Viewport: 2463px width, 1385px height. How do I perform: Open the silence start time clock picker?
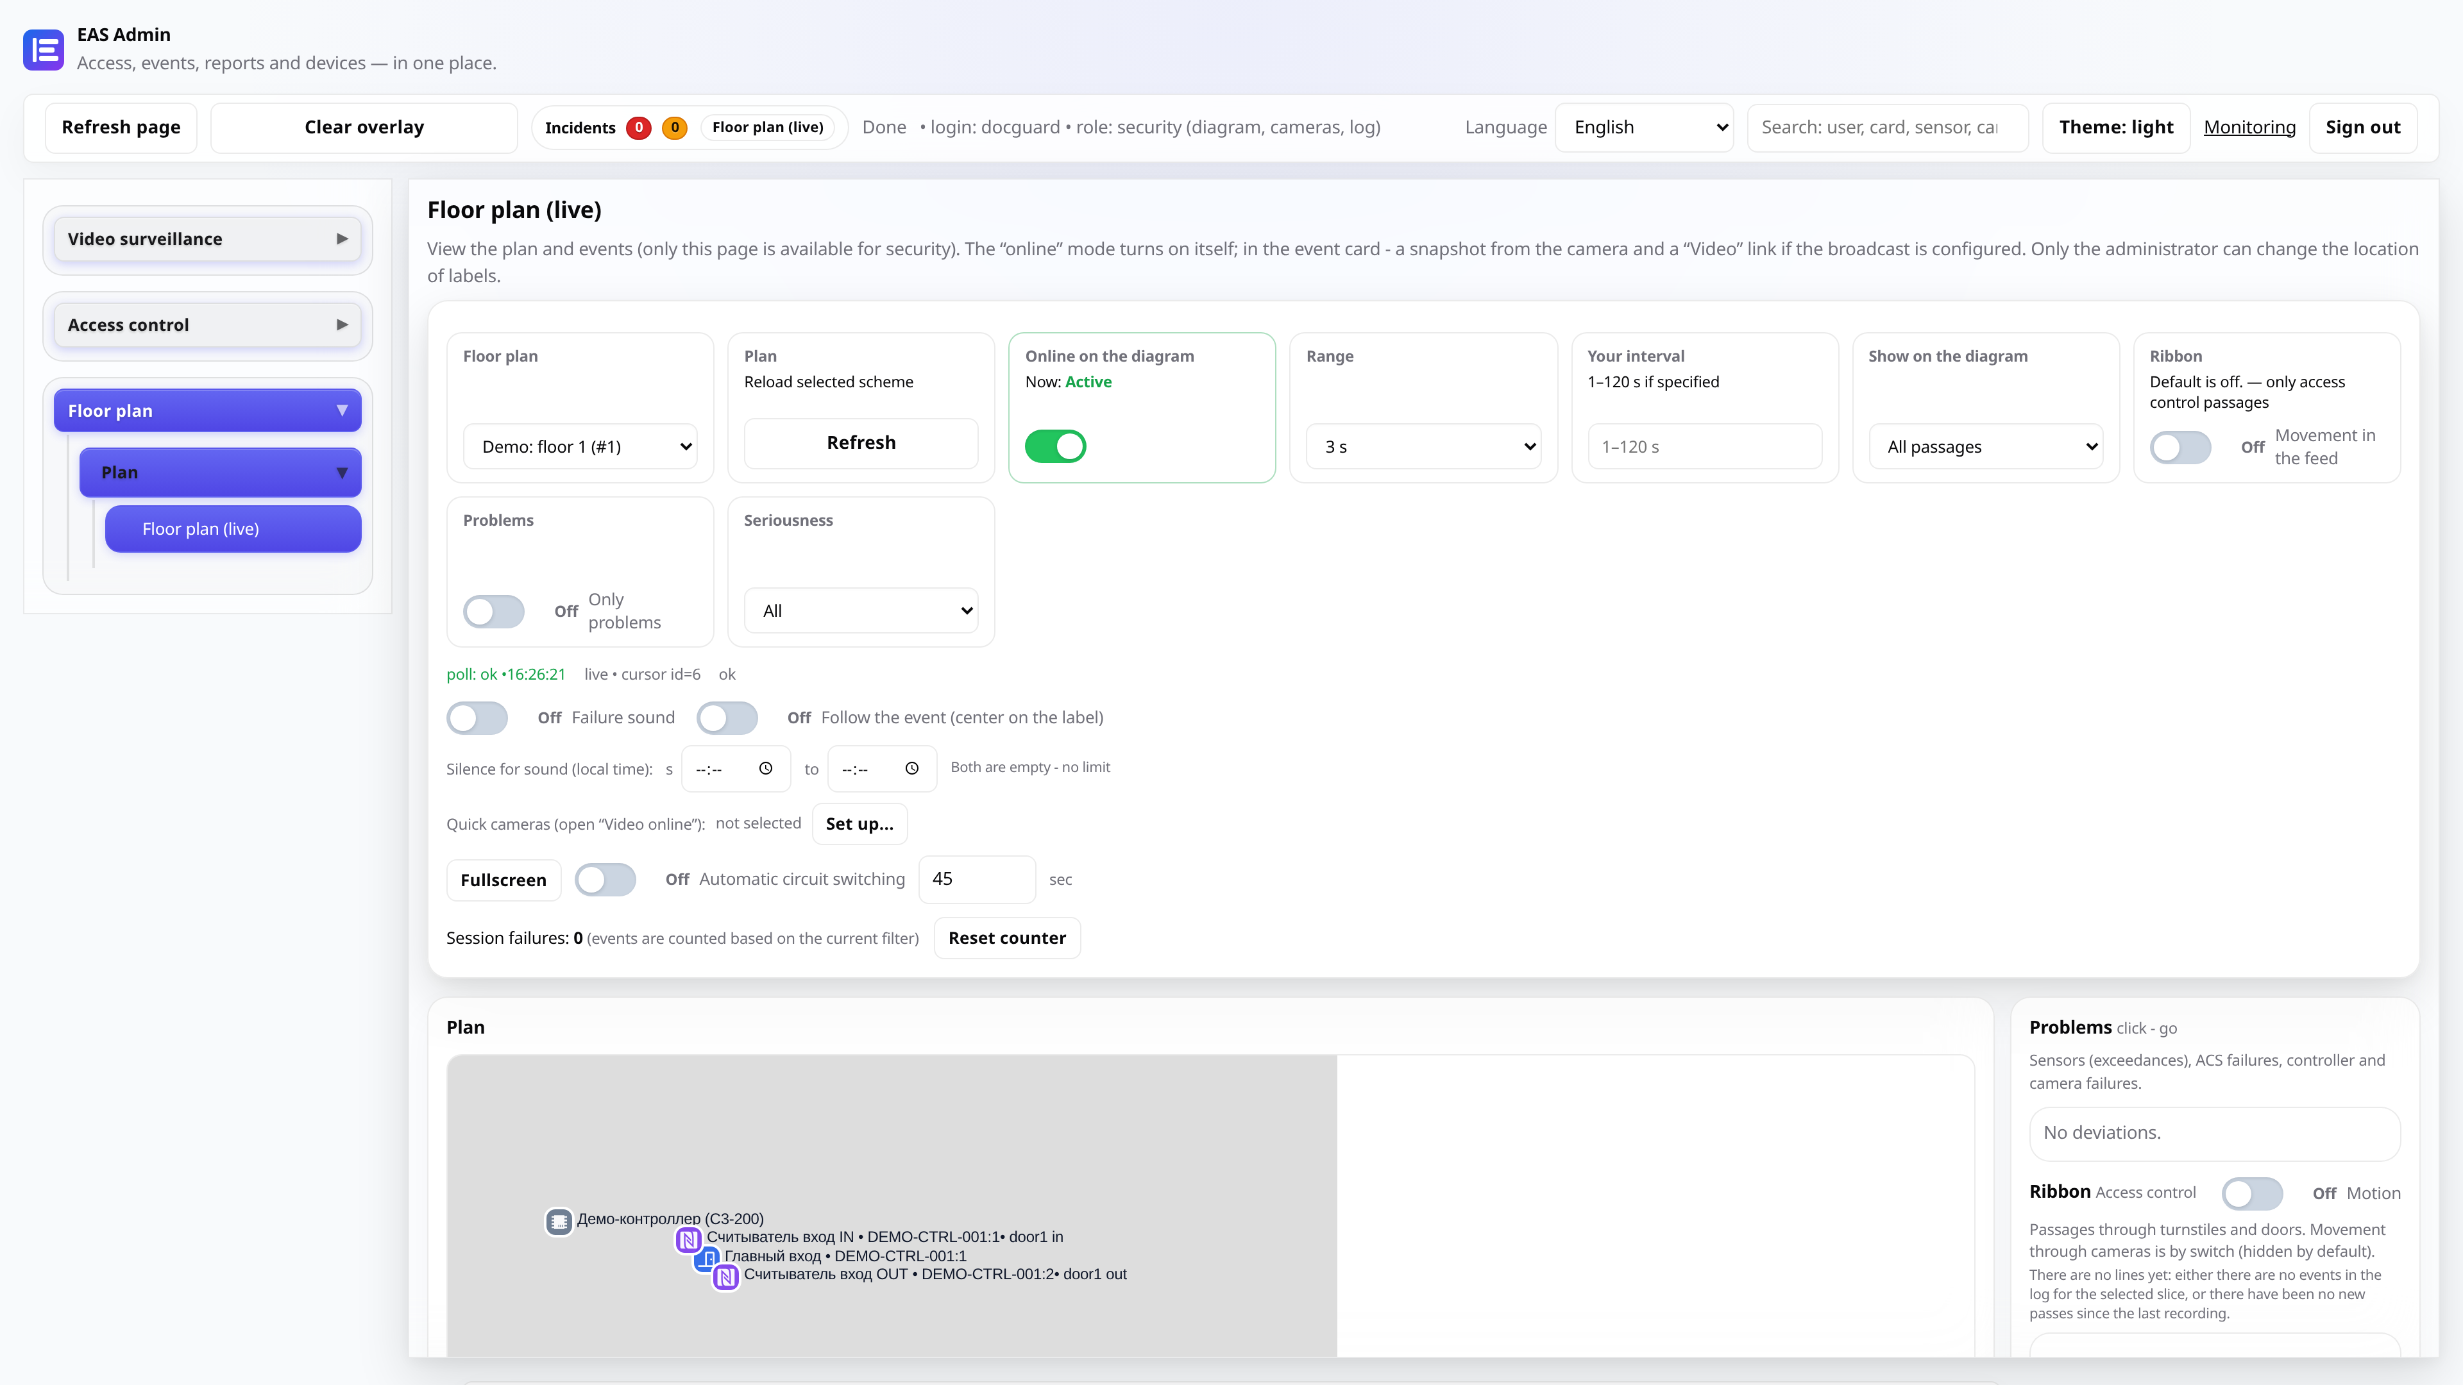point(766,769)
